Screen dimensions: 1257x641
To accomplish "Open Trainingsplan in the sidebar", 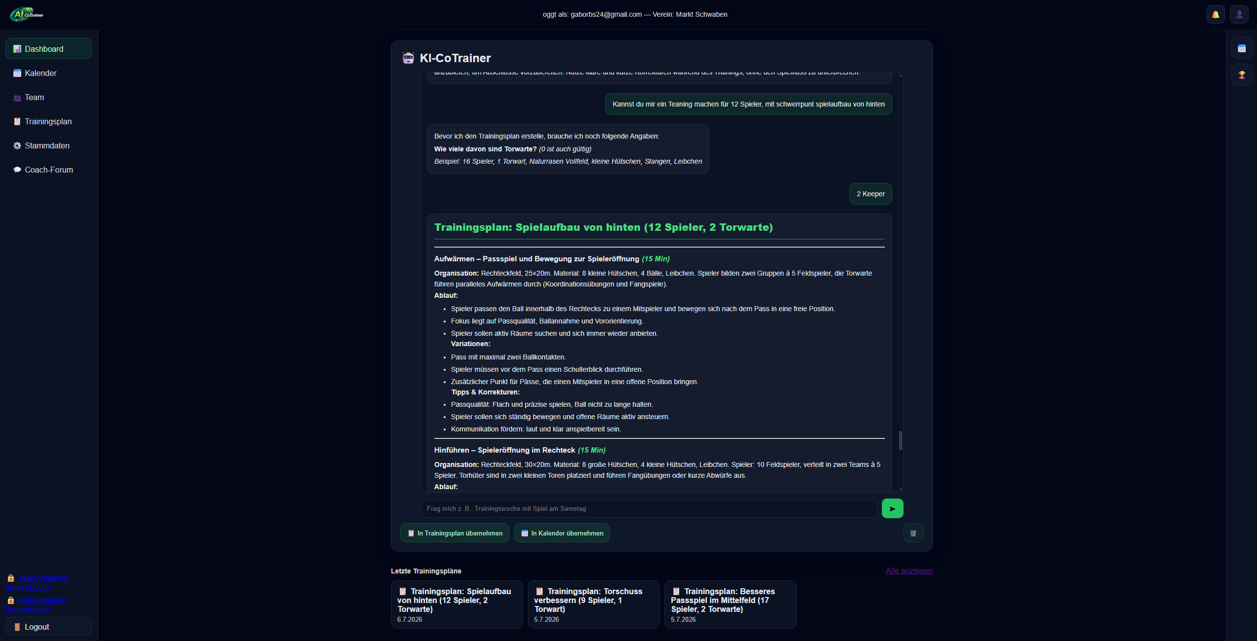I will 48,121.
